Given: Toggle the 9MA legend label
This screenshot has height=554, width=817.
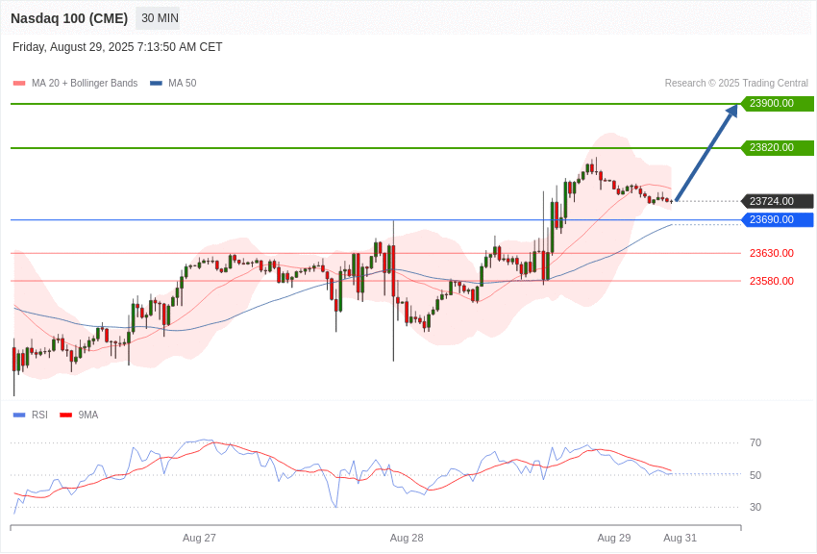Looking at the screenshot, I should coord(88,415).
